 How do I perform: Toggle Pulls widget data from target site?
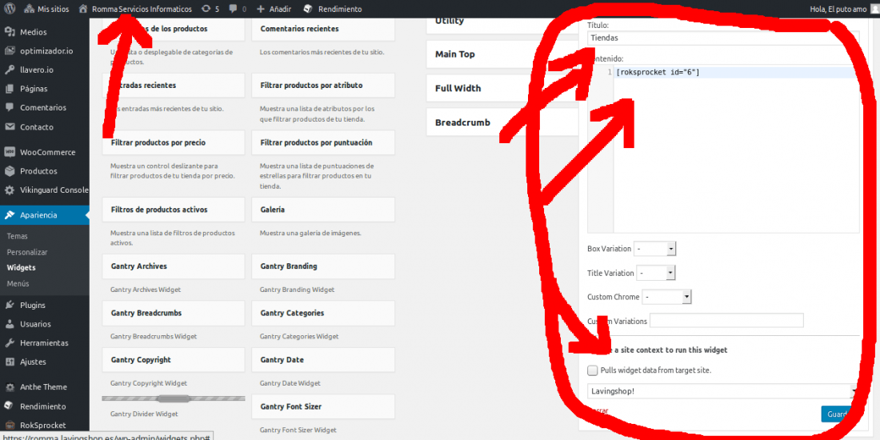coord(592,370)
